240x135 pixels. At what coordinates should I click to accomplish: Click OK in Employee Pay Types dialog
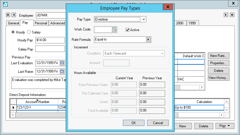click(x=134, y=123)
